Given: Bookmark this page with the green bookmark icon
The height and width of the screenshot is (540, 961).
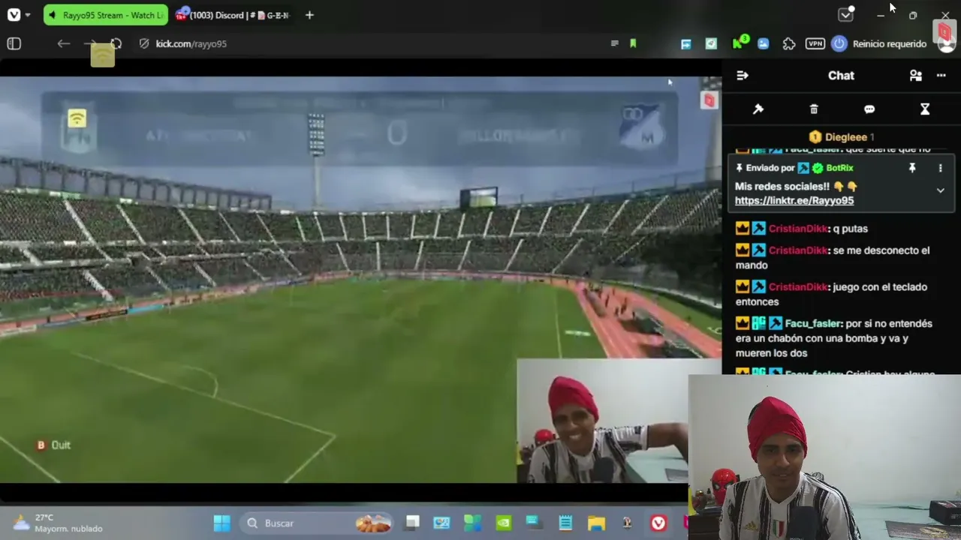Looking at the screenshot, I should coord(633,43).
